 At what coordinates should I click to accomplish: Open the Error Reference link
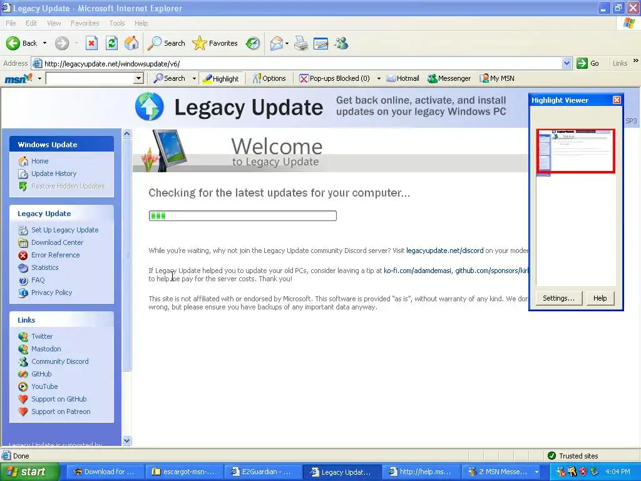click(56, 255)
